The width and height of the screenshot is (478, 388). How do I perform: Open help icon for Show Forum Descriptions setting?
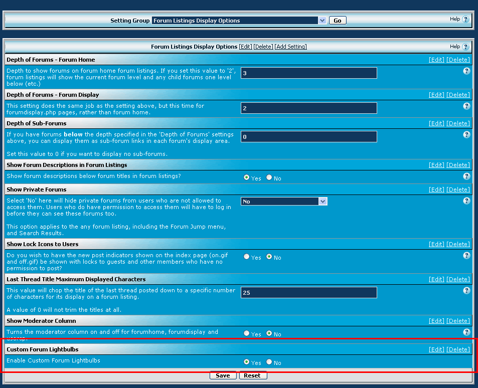pos(466,176)
